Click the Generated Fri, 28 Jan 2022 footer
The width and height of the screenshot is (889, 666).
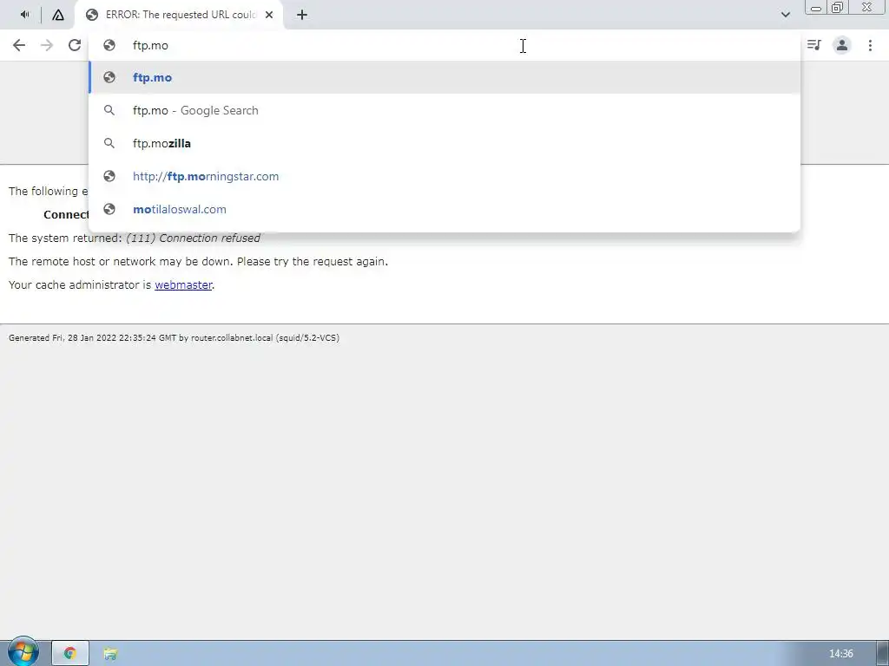174,337
